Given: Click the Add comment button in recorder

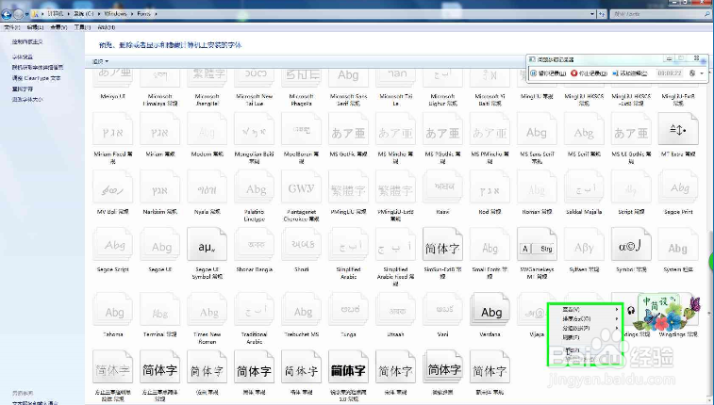Looking at the screenshot, I should 630,73.
